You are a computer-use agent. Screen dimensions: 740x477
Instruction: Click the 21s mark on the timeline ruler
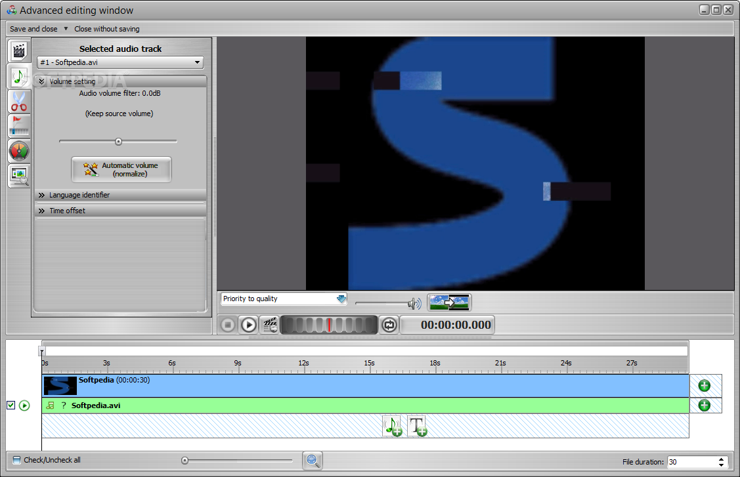(x=500, y=363)
